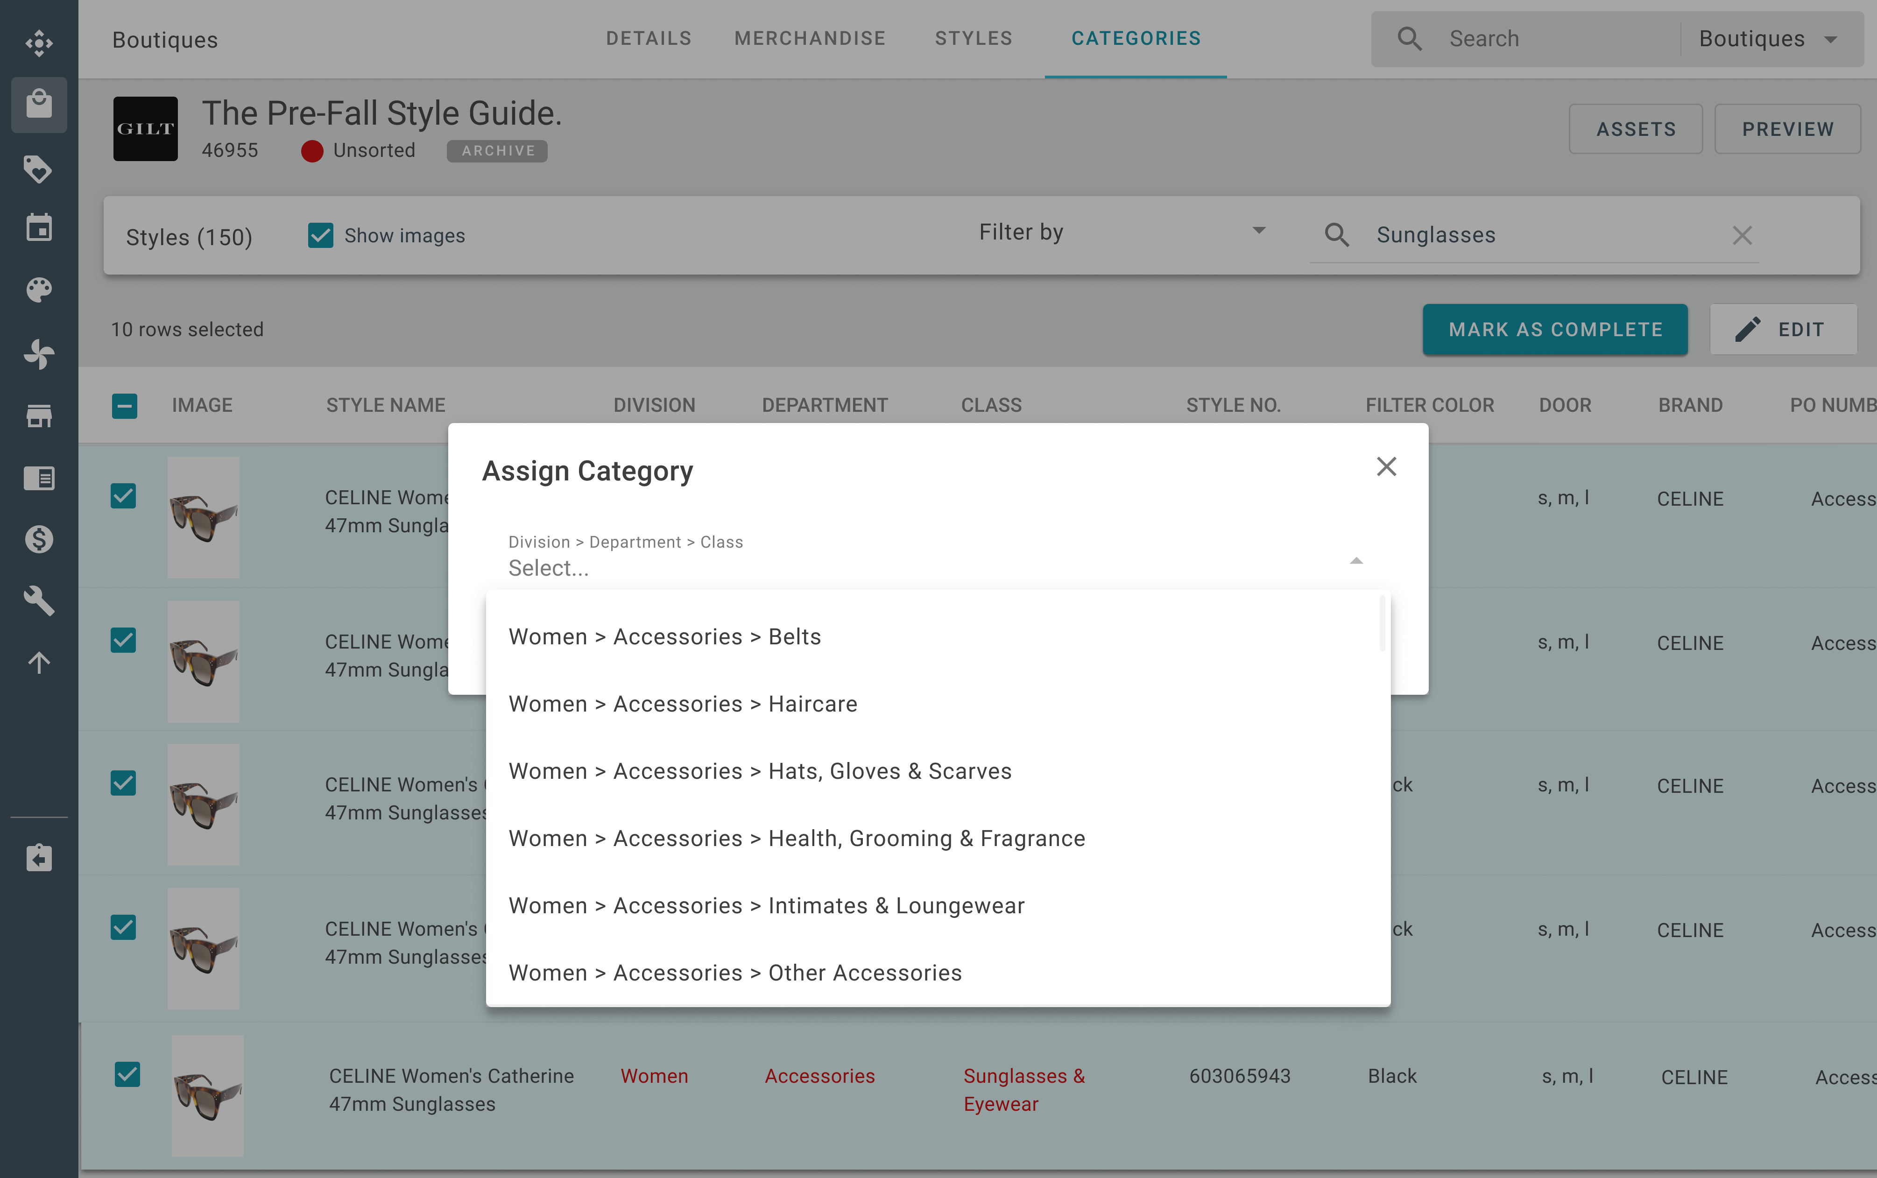Viewport: 1877px width, 1178px height.
Task: Click the Boutiques title link
Action: 165,40
